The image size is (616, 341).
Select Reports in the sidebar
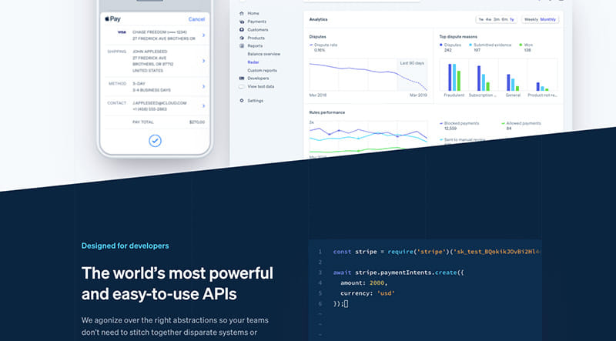[x=255, y=46]
